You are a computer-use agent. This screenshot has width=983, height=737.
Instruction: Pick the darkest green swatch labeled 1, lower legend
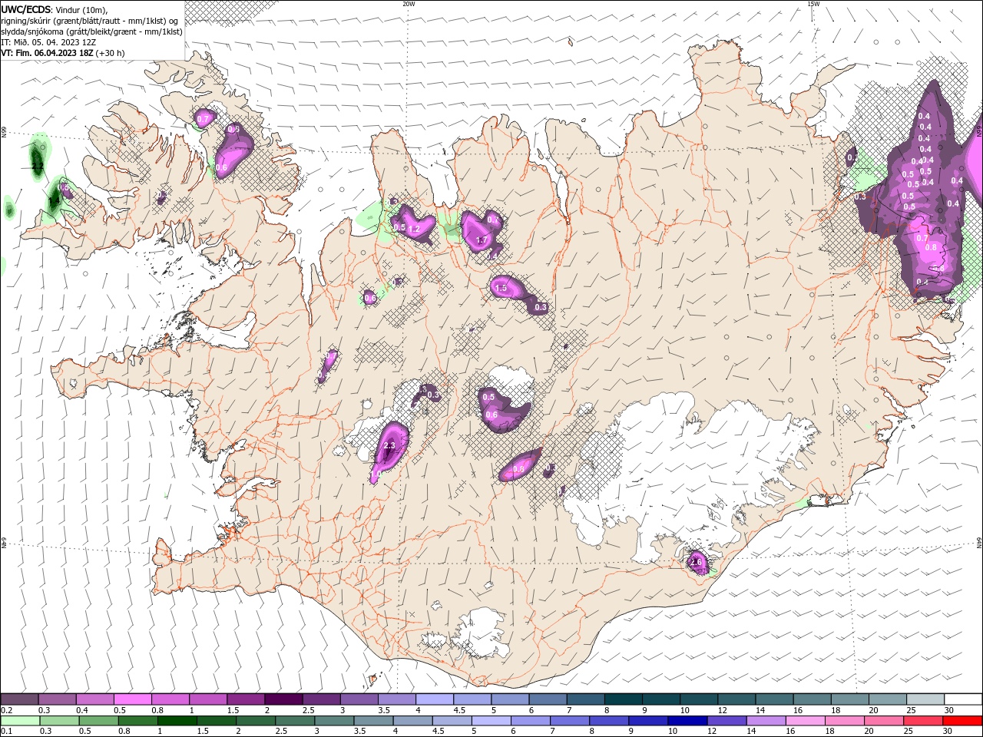177,721
